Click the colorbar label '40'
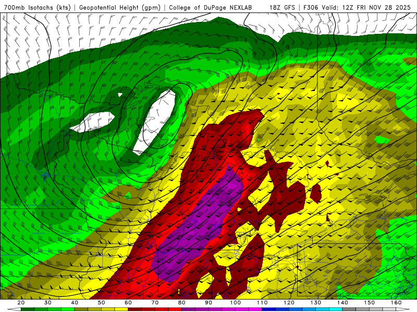 pyautogui.click(x=75, y=303)
